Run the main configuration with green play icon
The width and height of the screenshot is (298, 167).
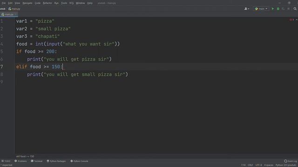pos(273,9)
